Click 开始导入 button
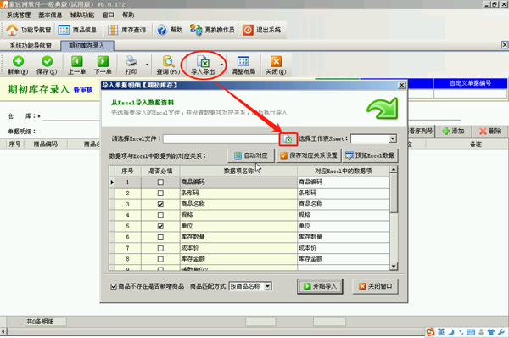The image size is (509, 338). pos(320,286)
